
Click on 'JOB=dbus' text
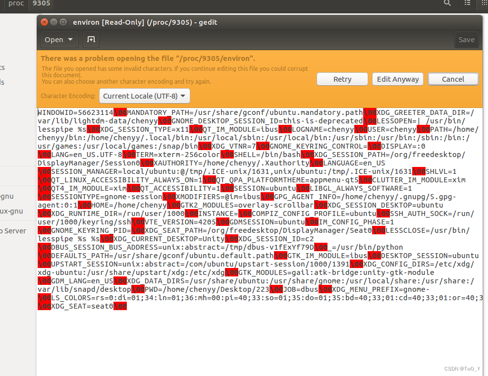coord(301,289)
